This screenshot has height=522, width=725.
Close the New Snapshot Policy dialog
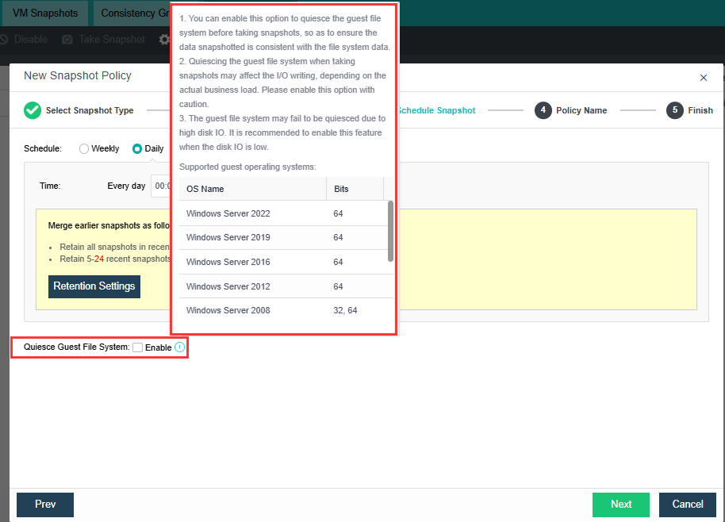tap(703, 78)
